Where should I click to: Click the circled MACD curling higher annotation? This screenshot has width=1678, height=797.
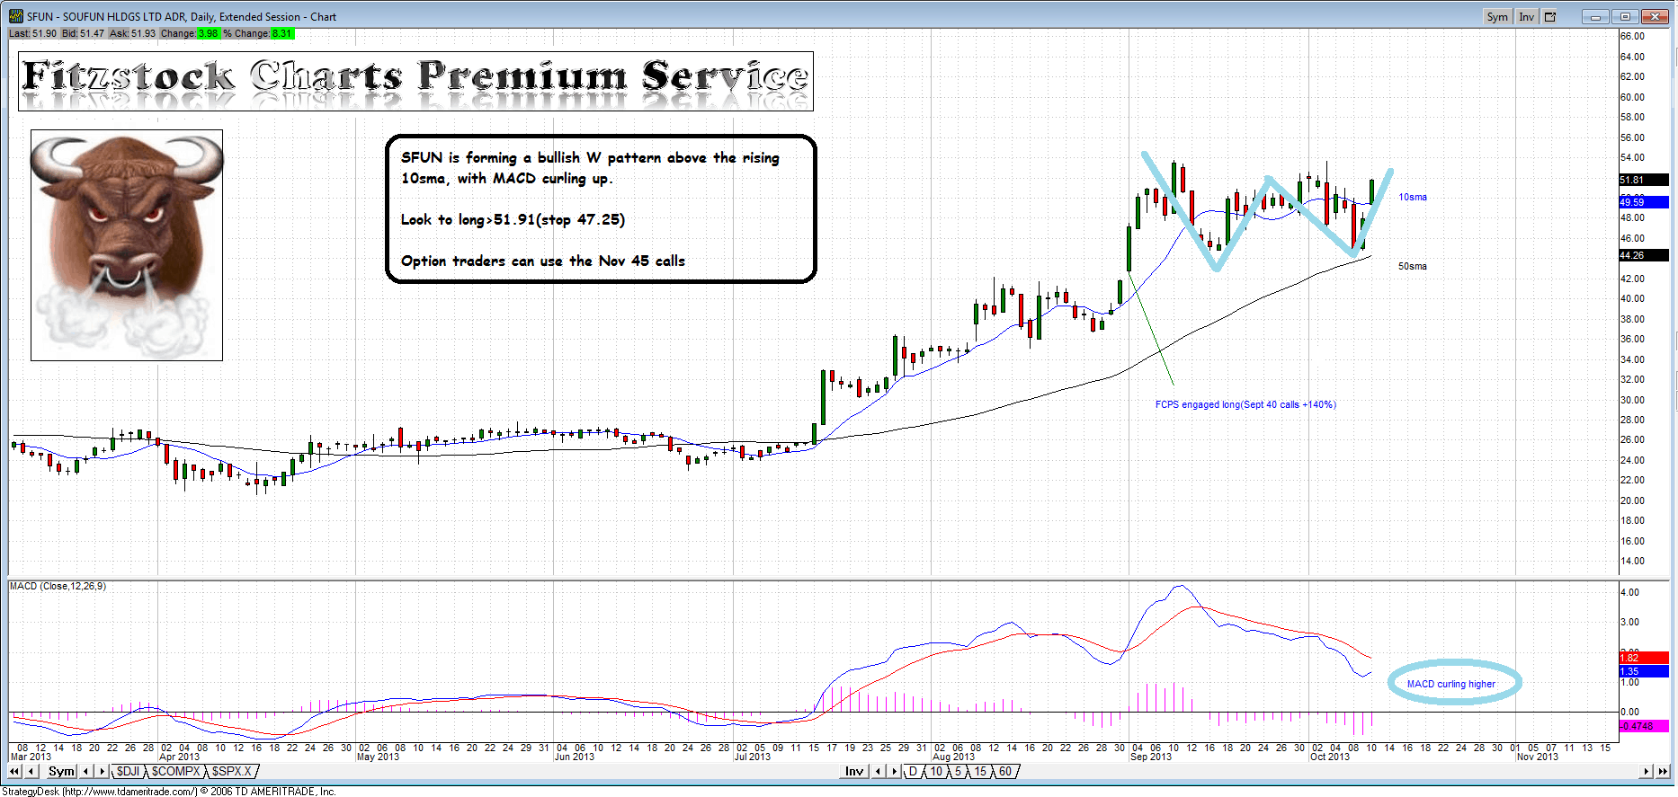[x=1451, y=684]
